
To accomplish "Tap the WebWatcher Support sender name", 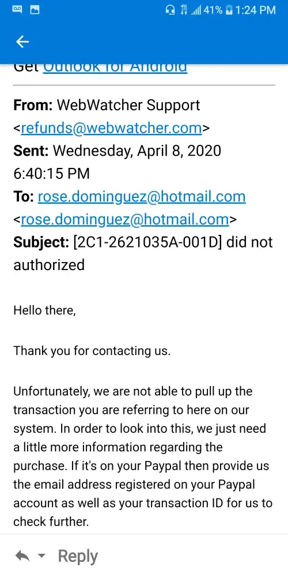I will pyautogui.click(x=128, y=105).
